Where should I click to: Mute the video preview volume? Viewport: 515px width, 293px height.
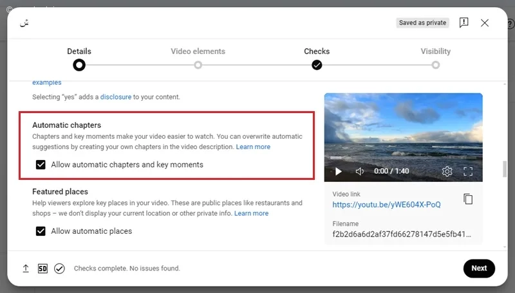(x=360, y=171)
